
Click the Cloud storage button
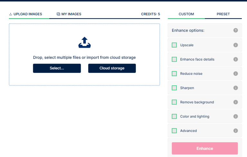pyautogui.click(x=112, y=68)
